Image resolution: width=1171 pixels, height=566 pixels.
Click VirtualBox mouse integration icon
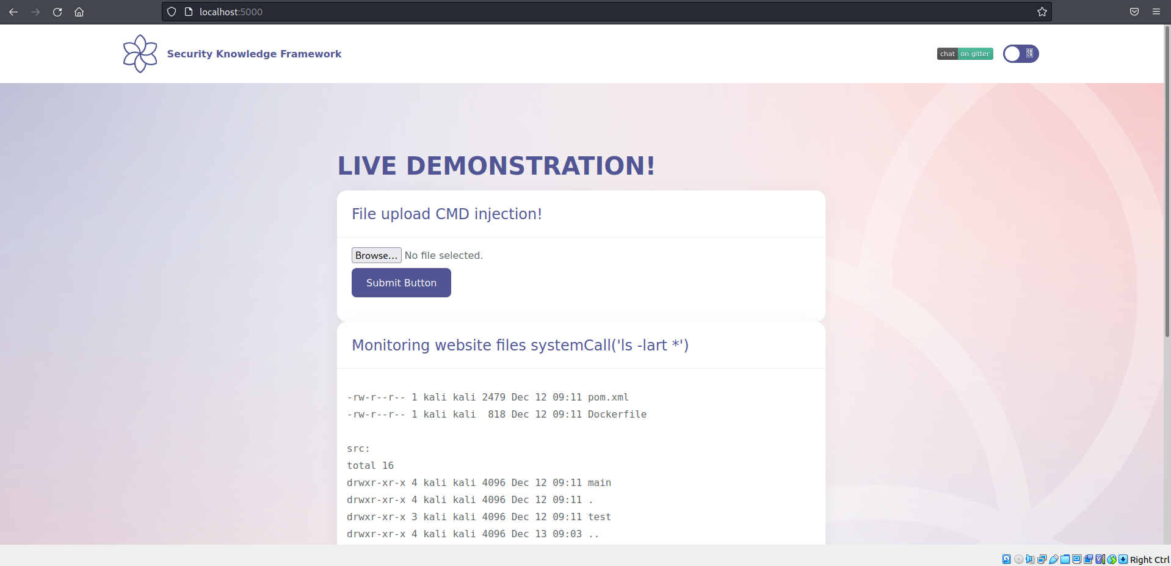pyautogui.click(x=1112, y=559)
